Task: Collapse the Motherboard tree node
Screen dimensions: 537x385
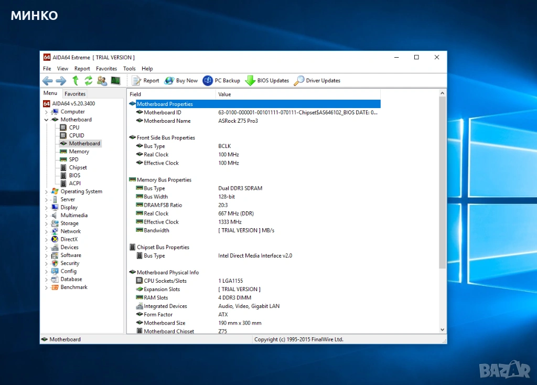Action: 46,120
